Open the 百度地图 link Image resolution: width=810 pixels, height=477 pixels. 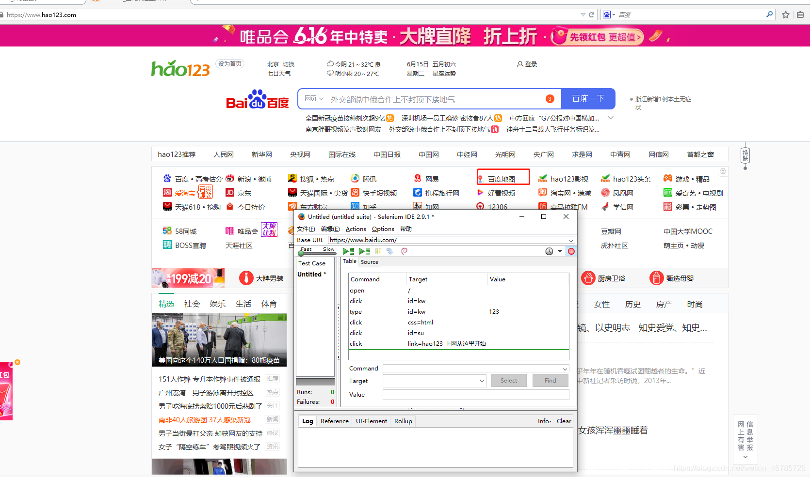click(x=501, y=179)
